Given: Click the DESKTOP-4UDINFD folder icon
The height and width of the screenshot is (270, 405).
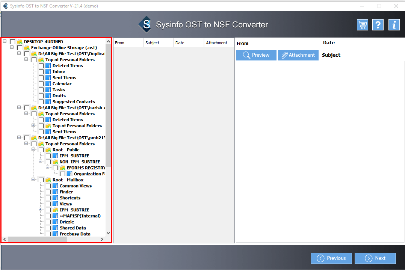Looking at the screenshot, I should click(20, 42).
